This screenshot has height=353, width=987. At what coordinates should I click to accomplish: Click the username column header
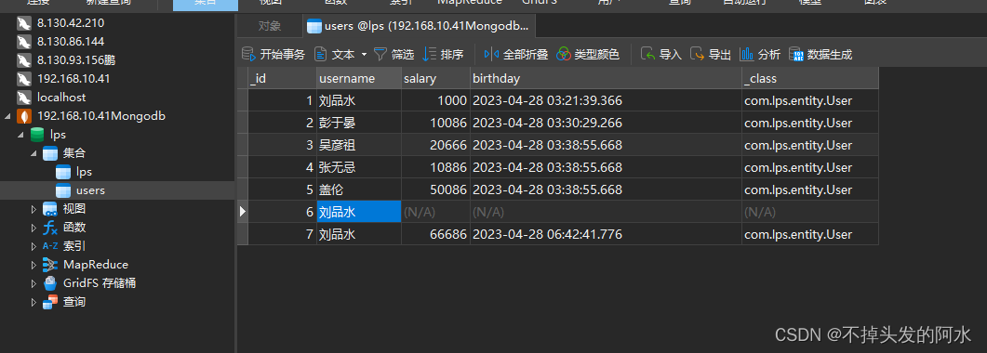(x=359, y=79)
